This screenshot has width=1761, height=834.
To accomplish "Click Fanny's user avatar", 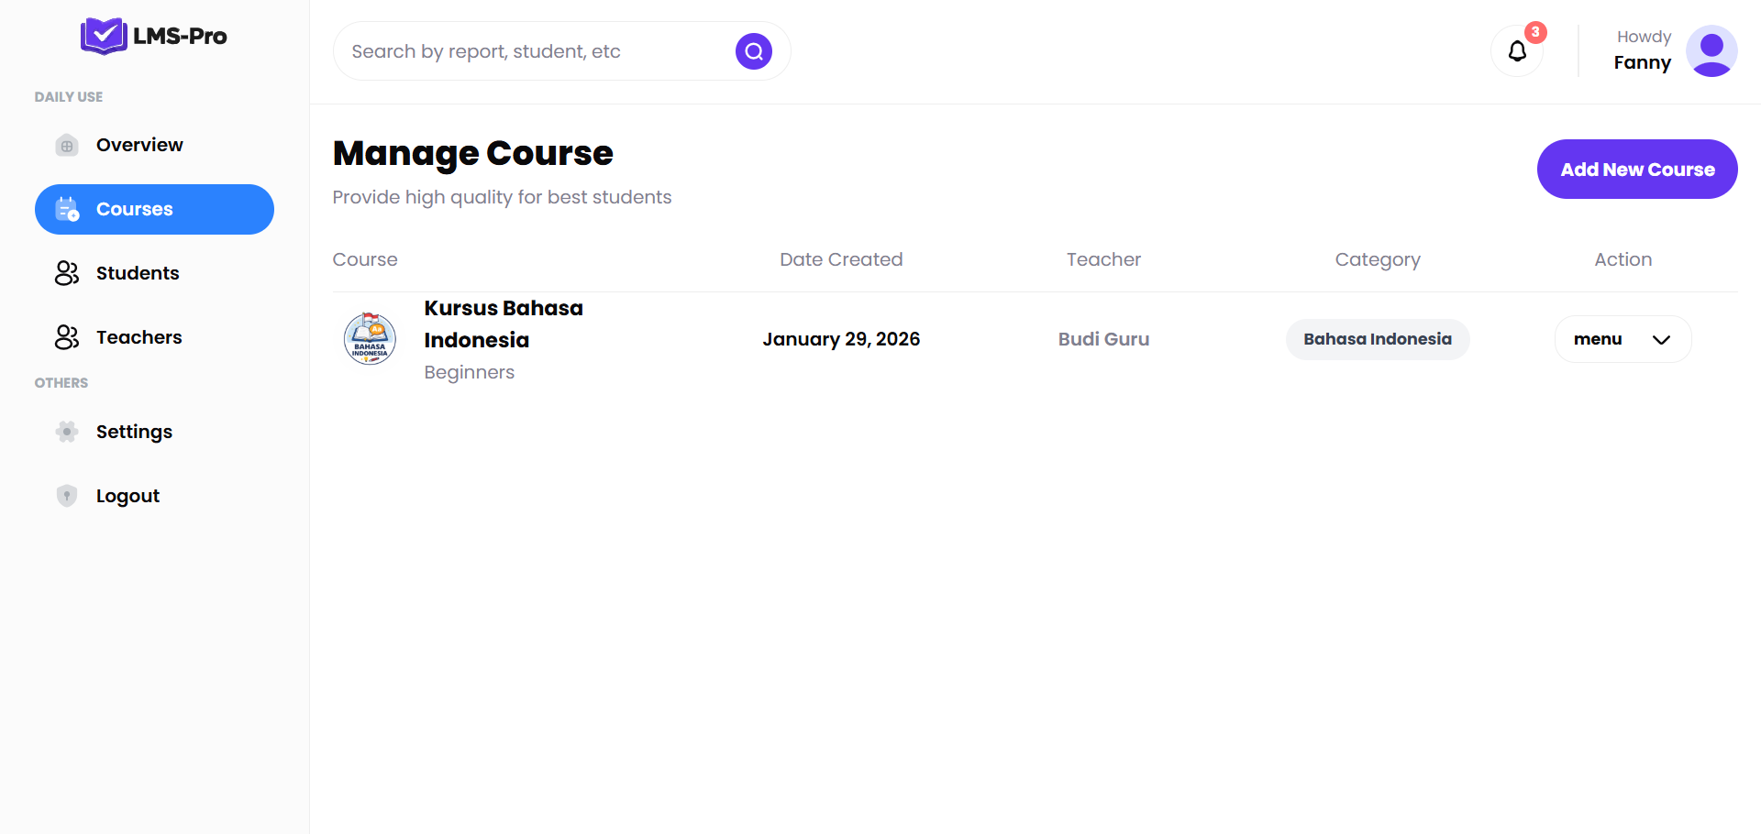I will tap(1711, 51).
